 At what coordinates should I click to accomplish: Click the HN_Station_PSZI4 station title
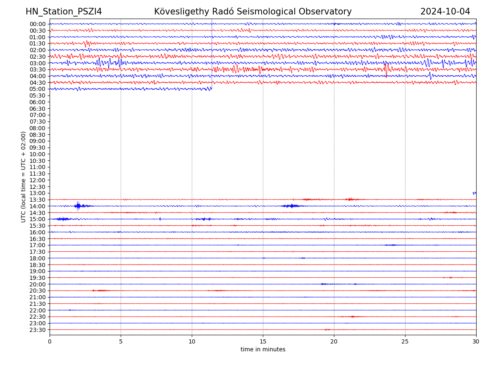pos(64,12)
